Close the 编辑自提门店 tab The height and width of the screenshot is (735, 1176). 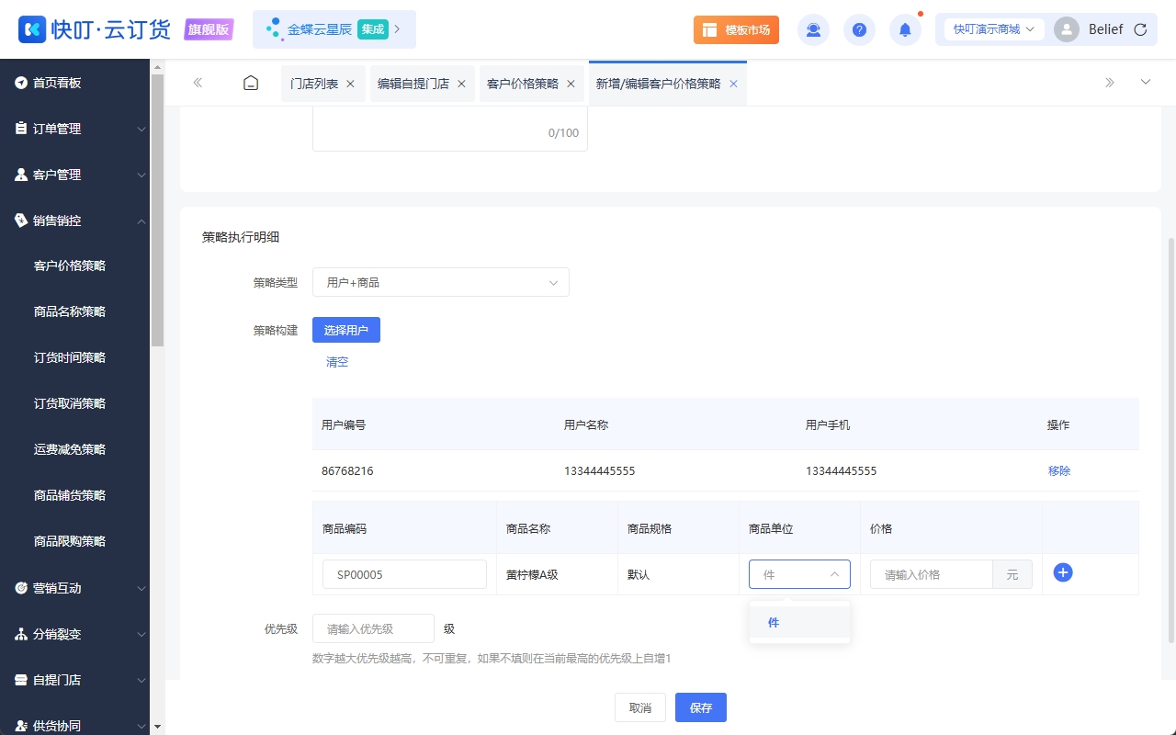click(461, 84)
